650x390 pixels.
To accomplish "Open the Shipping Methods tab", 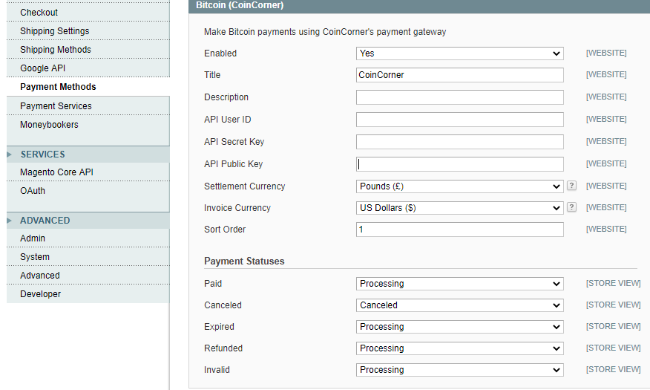I will (88, 50).
